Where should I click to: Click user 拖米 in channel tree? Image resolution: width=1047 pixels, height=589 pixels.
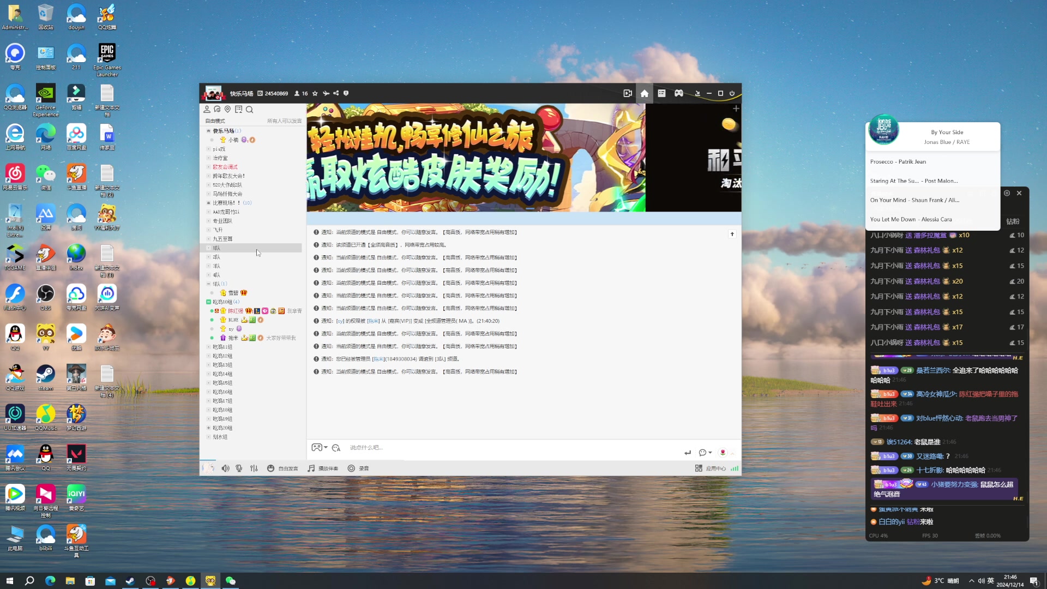pyautogui.click(x=233, y=338)
